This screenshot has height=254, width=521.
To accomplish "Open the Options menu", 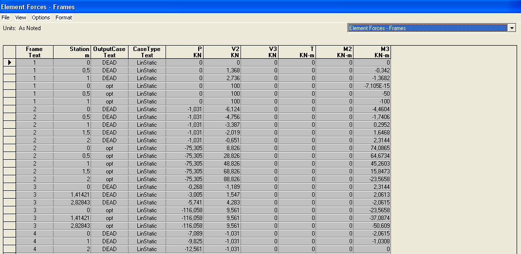I will click(x=41, y=17).
